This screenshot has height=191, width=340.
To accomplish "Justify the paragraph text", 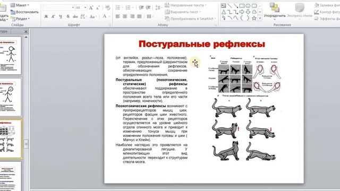I will pos(139,16).
